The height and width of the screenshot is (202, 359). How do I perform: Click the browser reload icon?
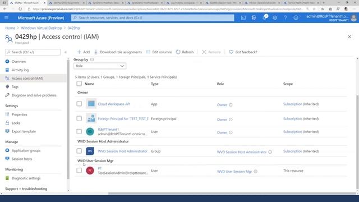[20, 9]
